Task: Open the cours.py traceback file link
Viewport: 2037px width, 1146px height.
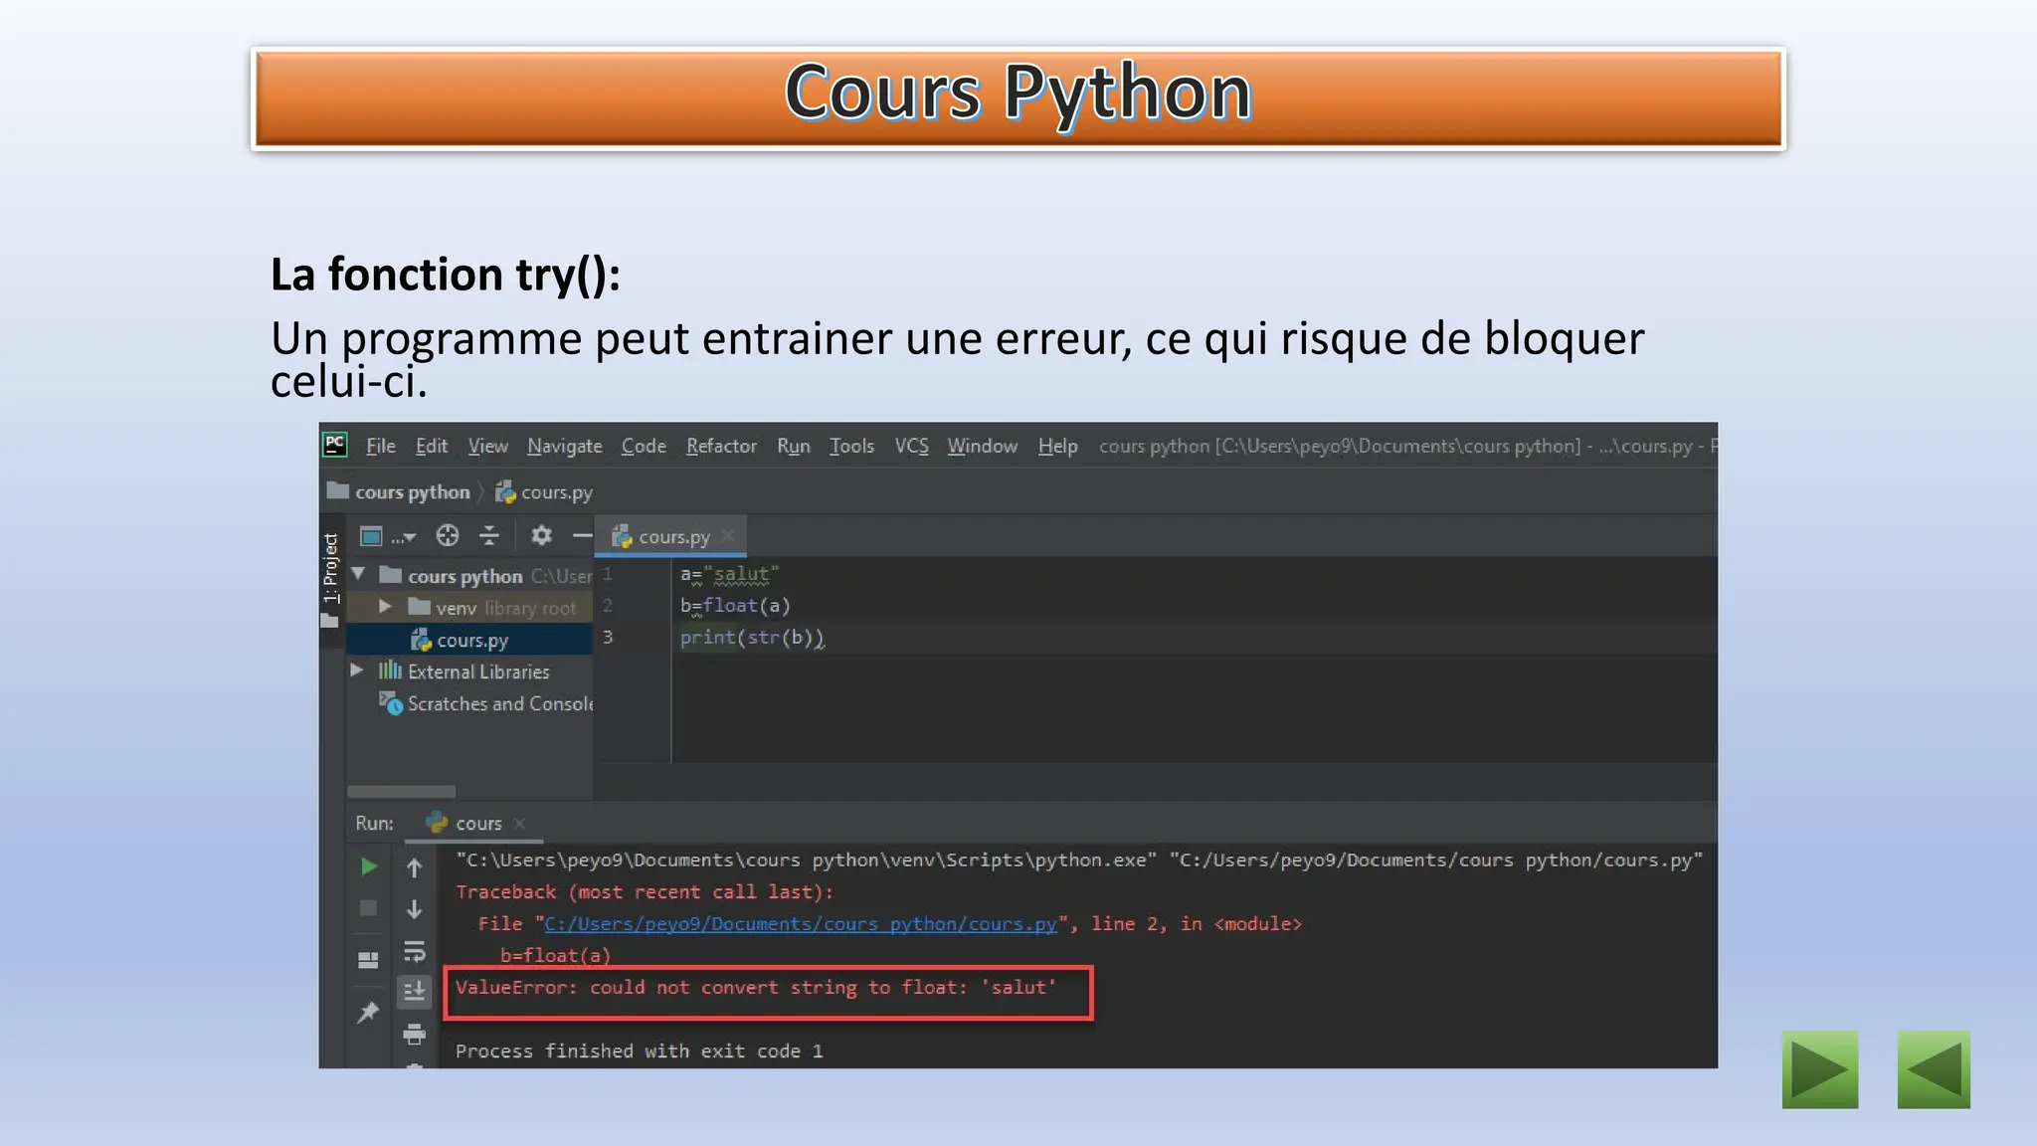Action: point(801,924)
